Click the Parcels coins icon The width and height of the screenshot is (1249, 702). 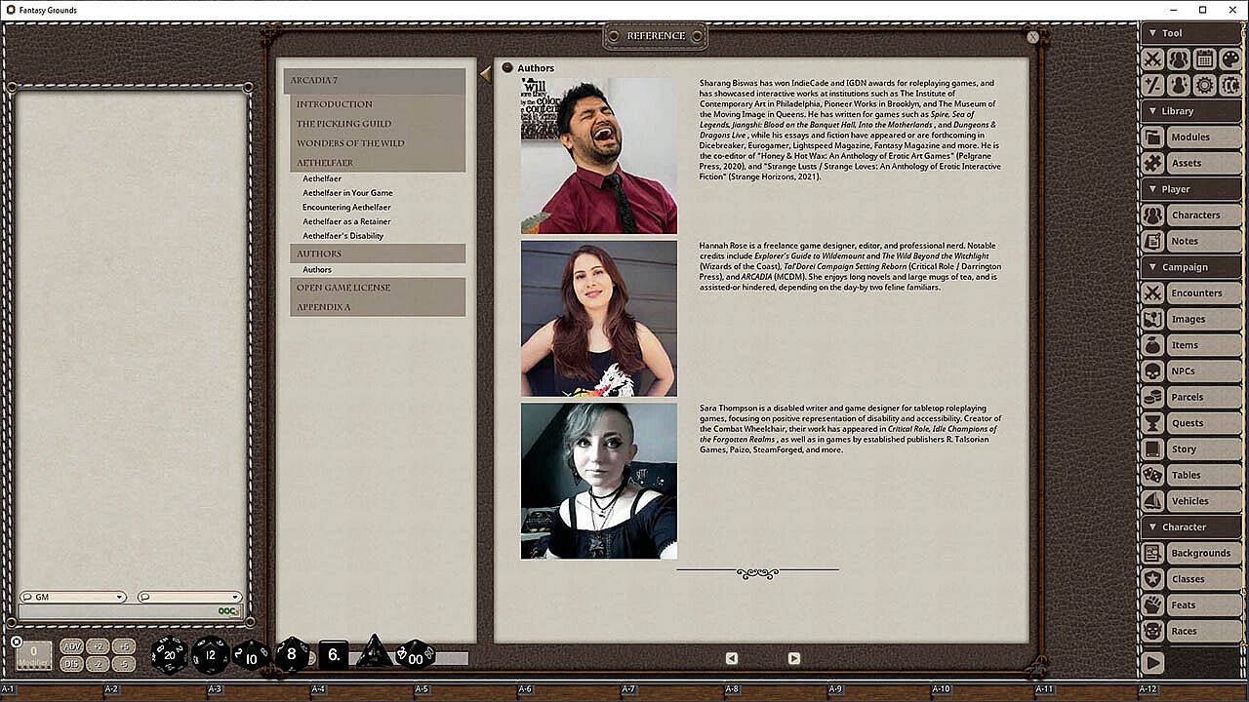pyautogui.click(x=1152, y=397)
